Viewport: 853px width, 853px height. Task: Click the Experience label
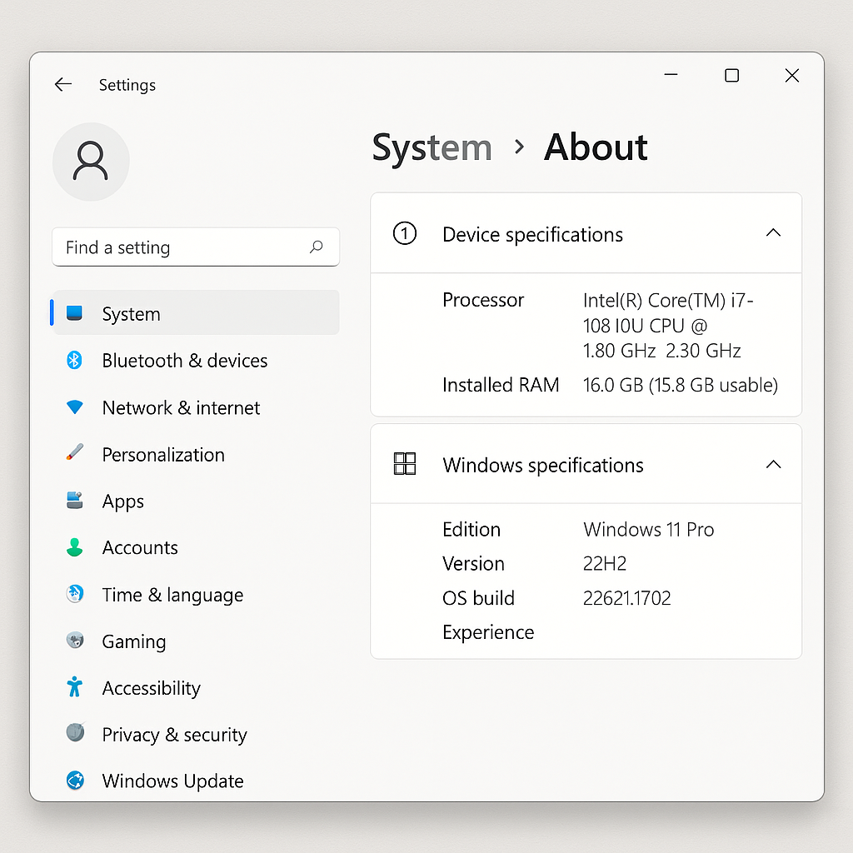pos(488,633)
